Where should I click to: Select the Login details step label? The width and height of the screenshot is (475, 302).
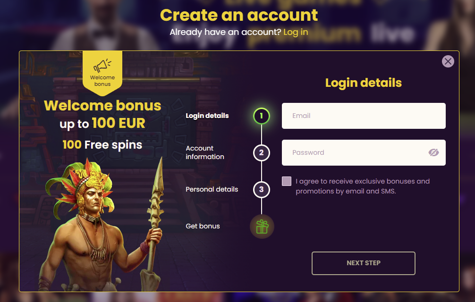point(207,116)
